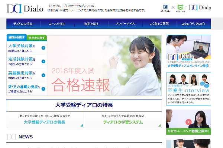
Task: Click speech bubble icon in Interview banner
Action: [x=204, y=85]
